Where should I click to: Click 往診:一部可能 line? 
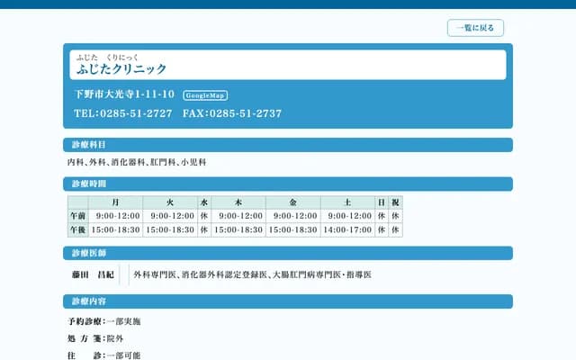104,355
